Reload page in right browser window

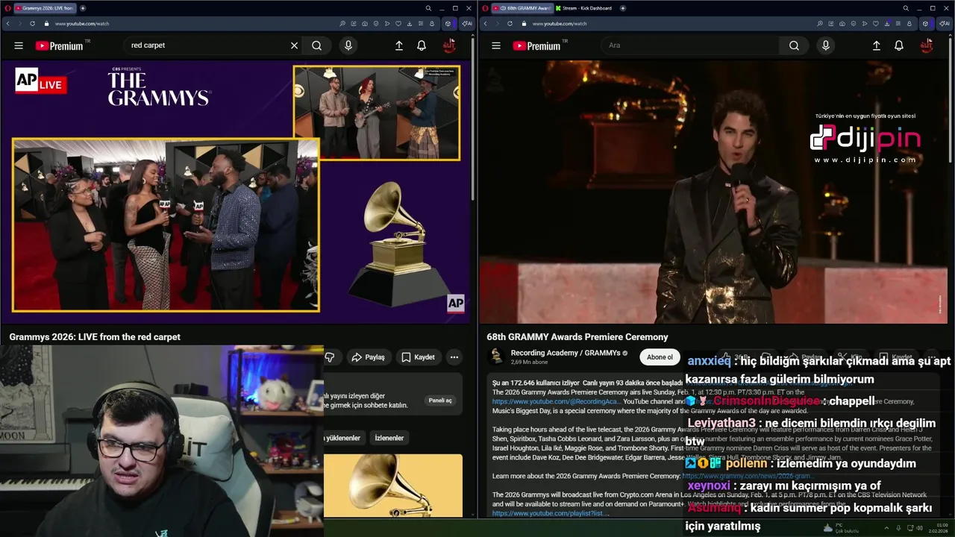[510, 23]
